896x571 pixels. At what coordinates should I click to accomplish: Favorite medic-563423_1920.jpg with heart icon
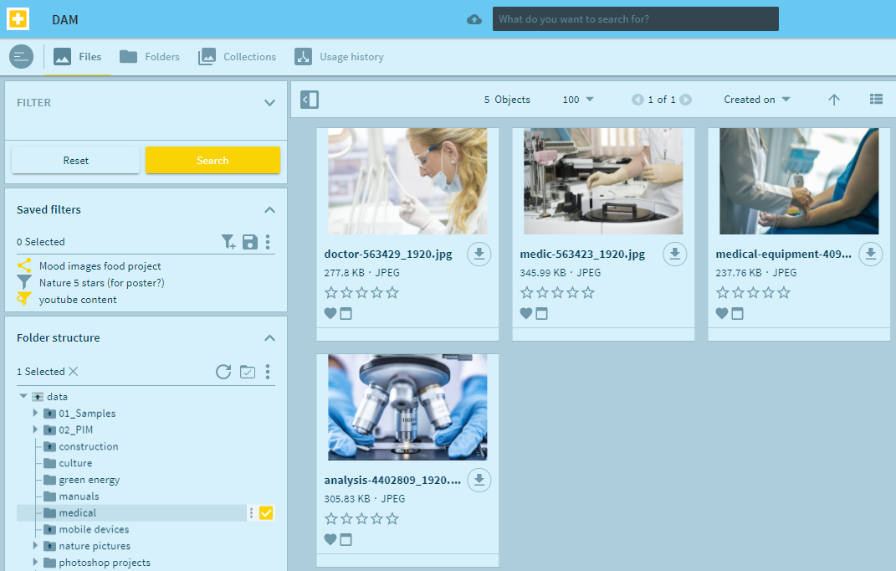point(526,313)
